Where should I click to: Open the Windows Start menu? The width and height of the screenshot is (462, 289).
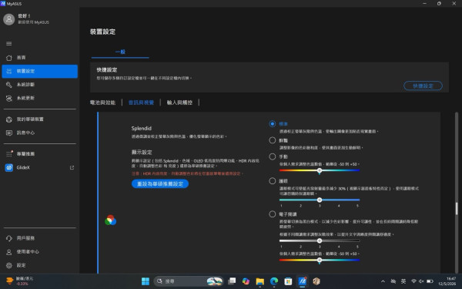click(x=146, y=281)
